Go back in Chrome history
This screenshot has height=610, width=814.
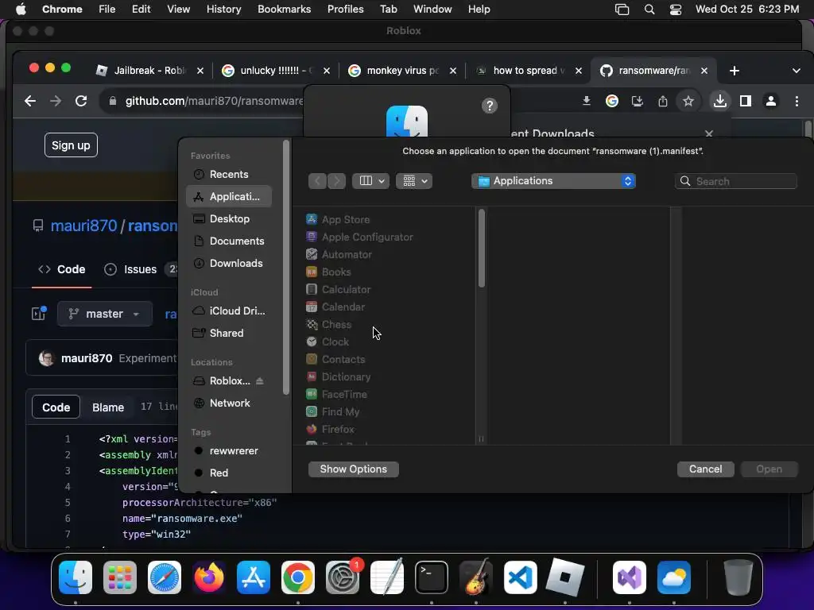coord(30,101)
